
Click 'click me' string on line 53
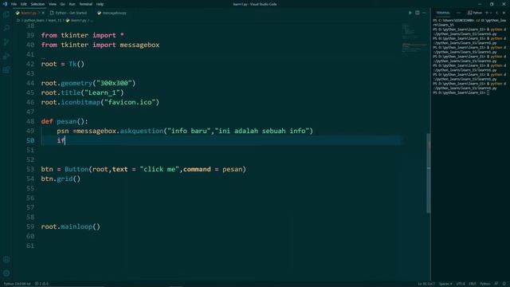159,169
